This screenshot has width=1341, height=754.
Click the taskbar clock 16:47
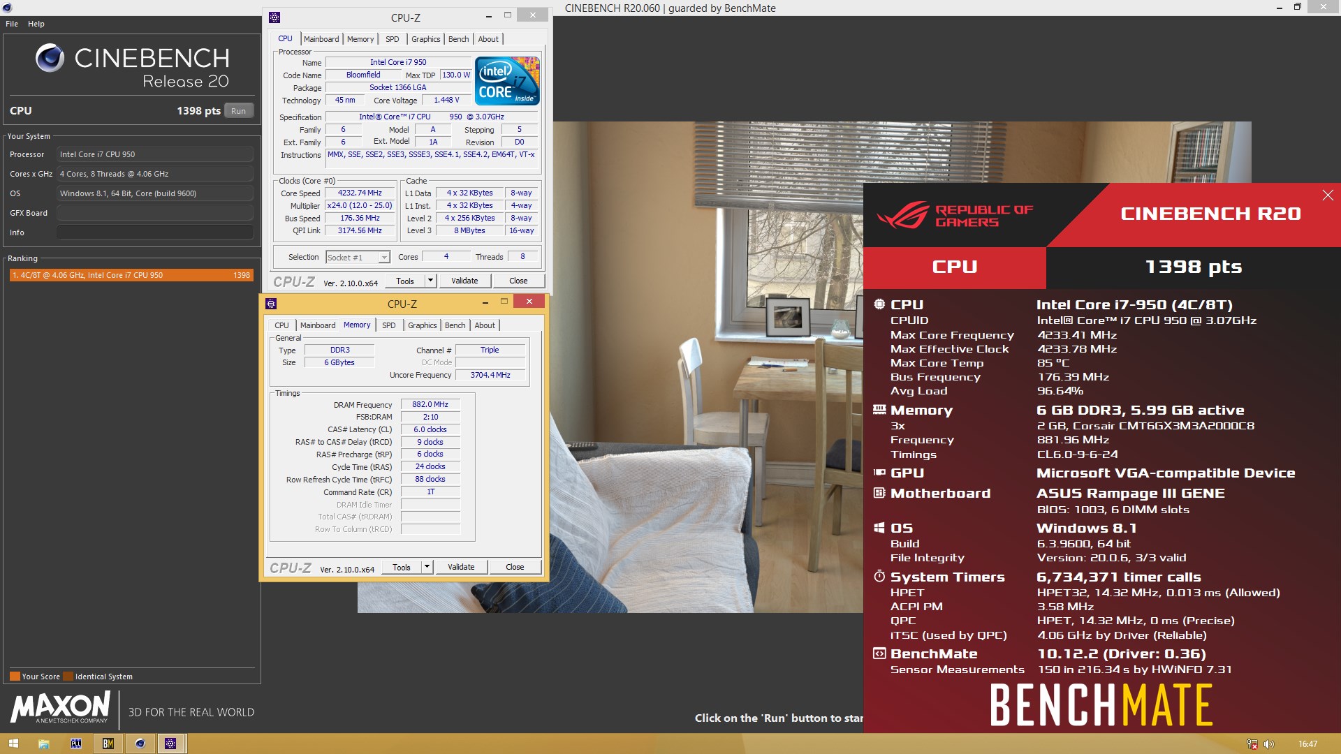point(1307,744)
